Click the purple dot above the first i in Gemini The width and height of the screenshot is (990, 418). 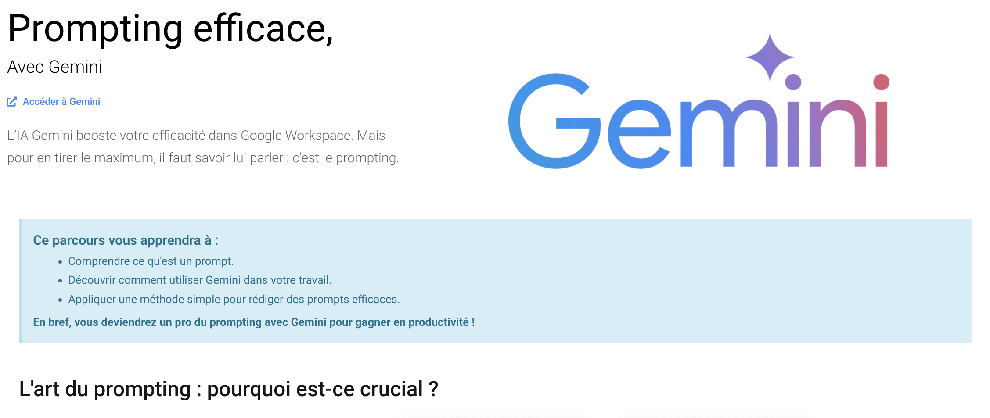793,82
